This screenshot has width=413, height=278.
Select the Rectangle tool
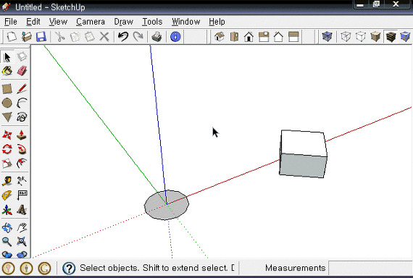7,89
